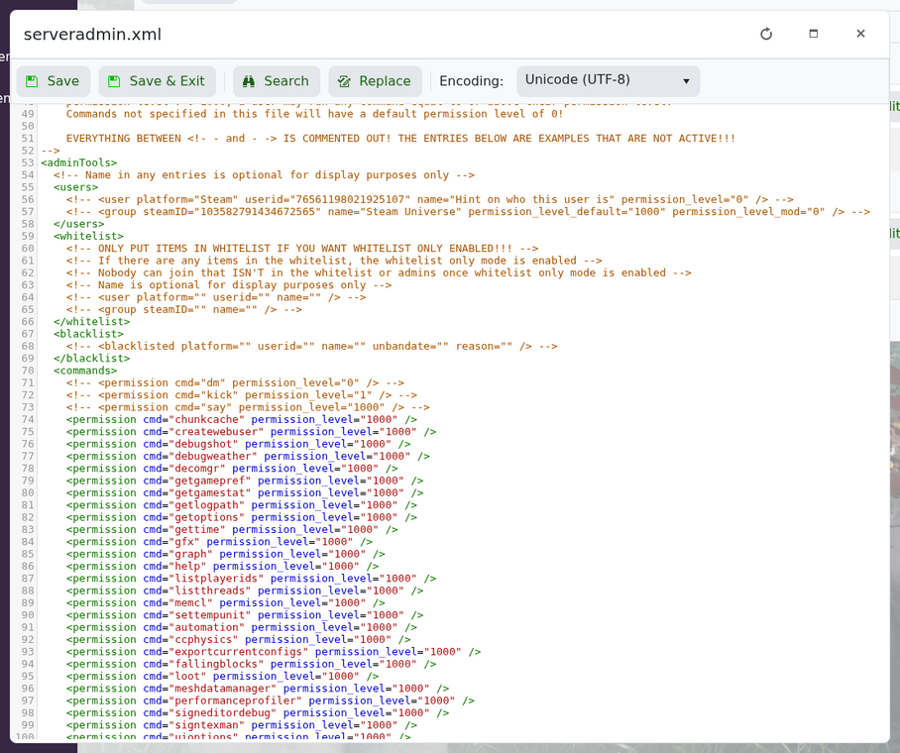900x753 pixels.
Task: Click the blacklisted platform comment on line 68
Action: point(311,346)
